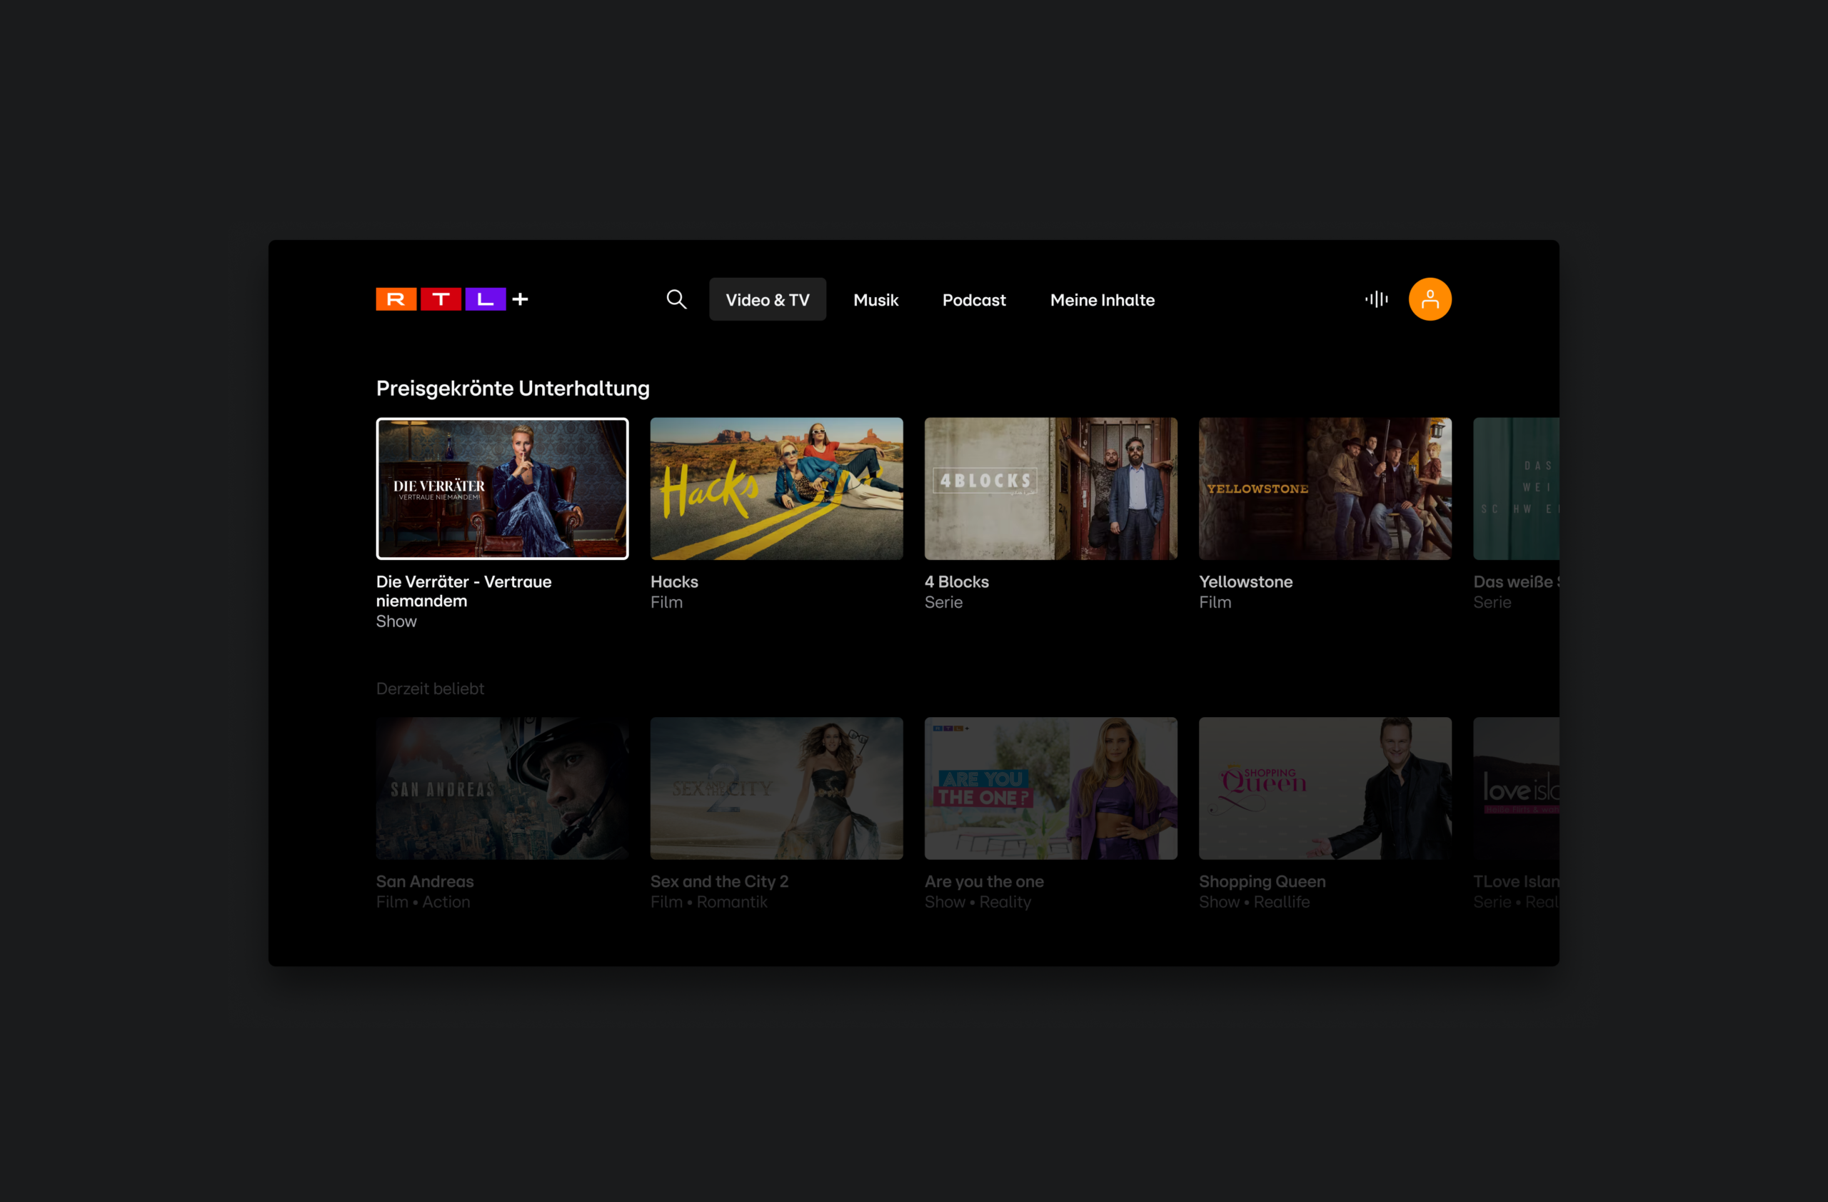The width and height of the screenshot is (1828, 1202).
Task: Open the Yellowstone thumbnail
Action: tap(1325, 489)
